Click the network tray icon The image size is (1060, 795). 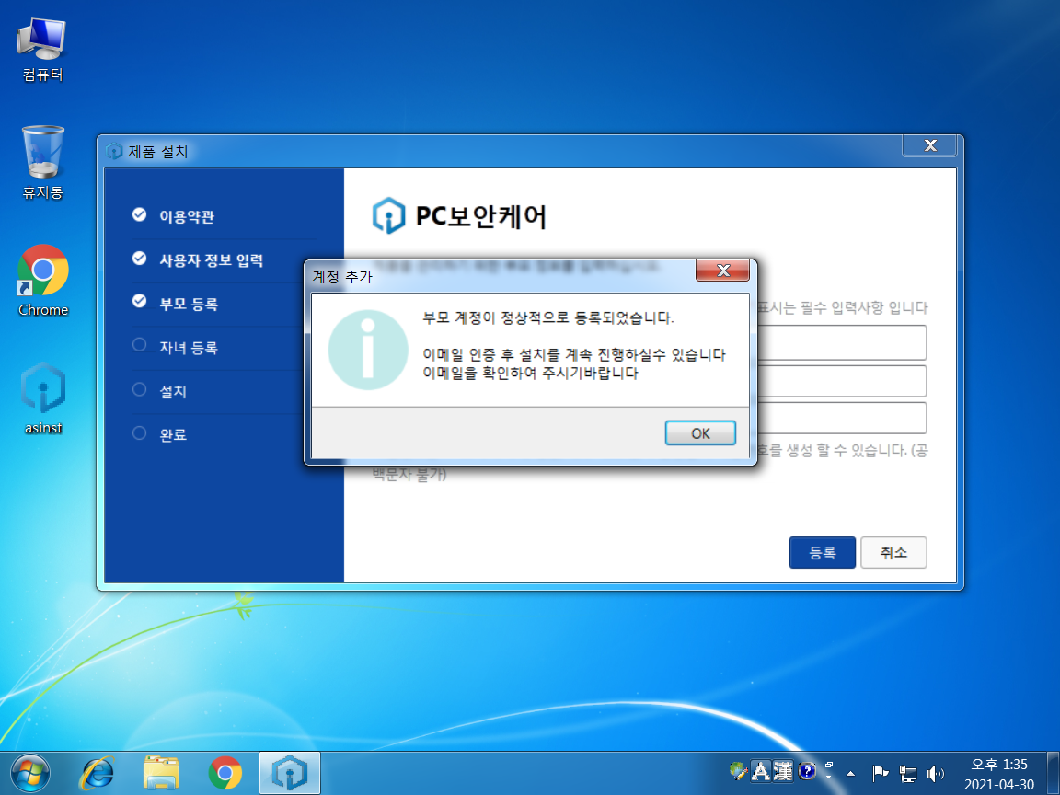[x=908, y=773]
